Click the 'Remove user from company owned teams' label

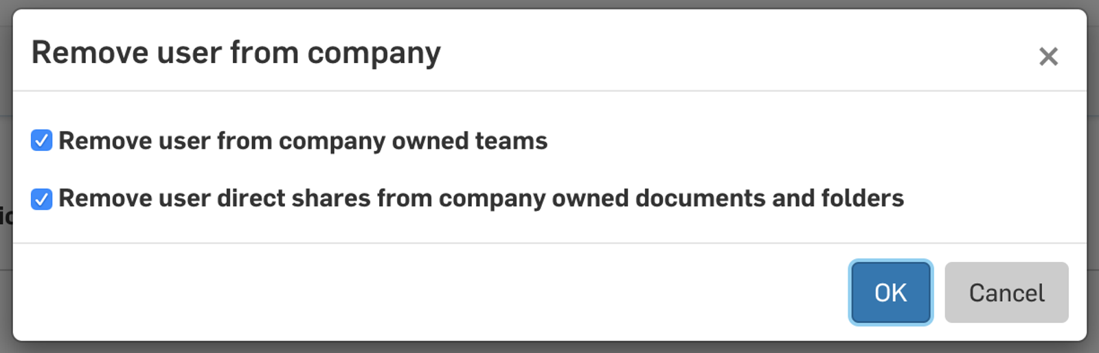point(303,141)
